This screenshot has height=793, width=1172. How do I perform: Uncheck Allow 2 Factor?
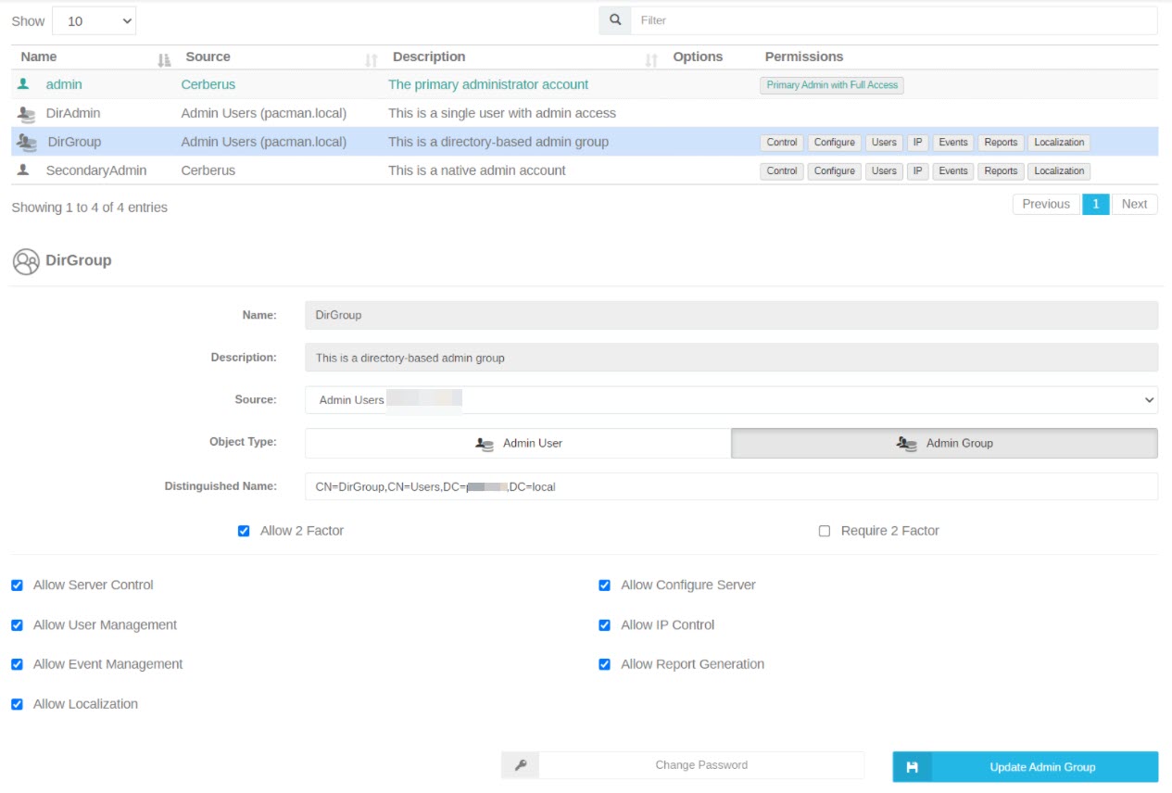[243, 530]
